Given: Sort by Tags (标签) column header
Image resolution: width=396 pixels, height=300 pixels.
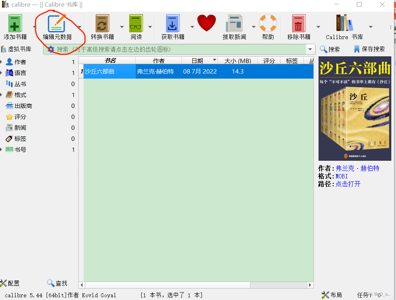Looking at the screenshot, I should [292, 61].
